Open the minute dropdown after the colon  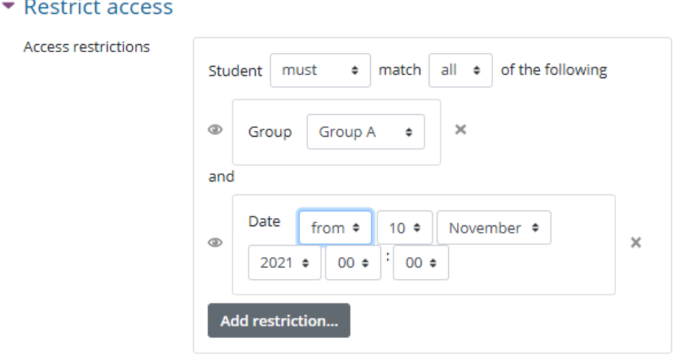pos(421,263)
